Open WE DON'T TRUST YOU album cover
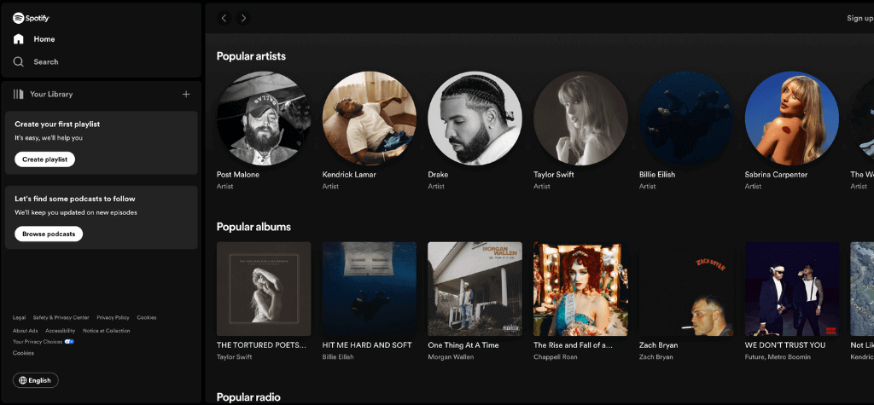The width and height of the screenshot is (874, 405). (791, 288)
